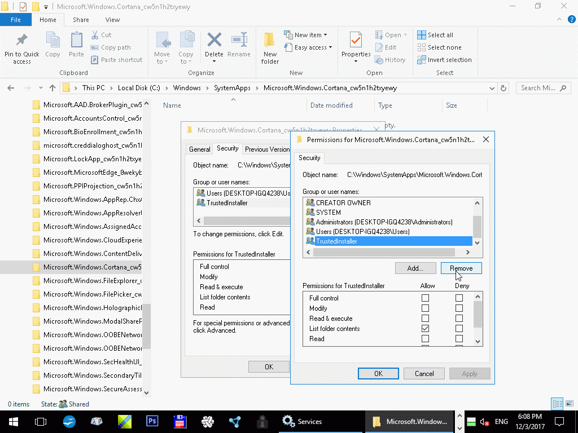Expand the Easy access dropdown
Image resolution: width=578 pixels, height=433 pixels.
pos(330,47)
